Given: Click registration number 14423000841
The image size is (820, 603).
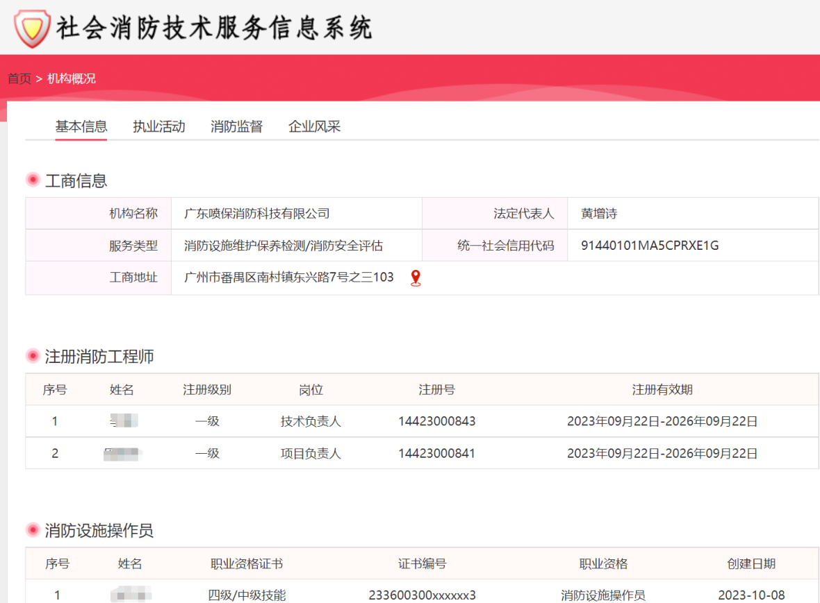Looking at the screenshot, I should (436, 453).
